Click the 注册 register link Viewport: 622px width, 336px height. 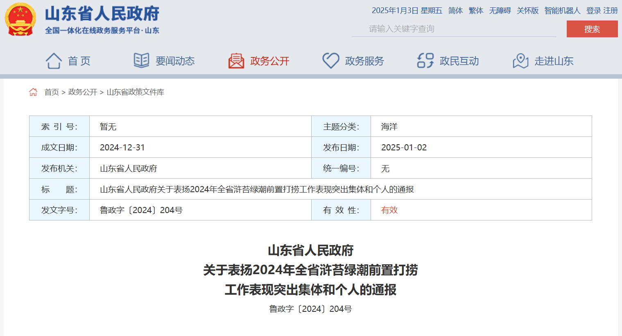coord(611,11)
